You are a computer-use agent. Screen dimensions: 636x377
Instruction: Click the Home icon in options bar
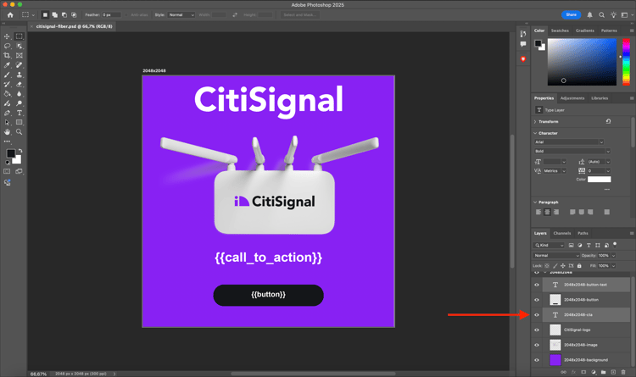pos(10,14)
